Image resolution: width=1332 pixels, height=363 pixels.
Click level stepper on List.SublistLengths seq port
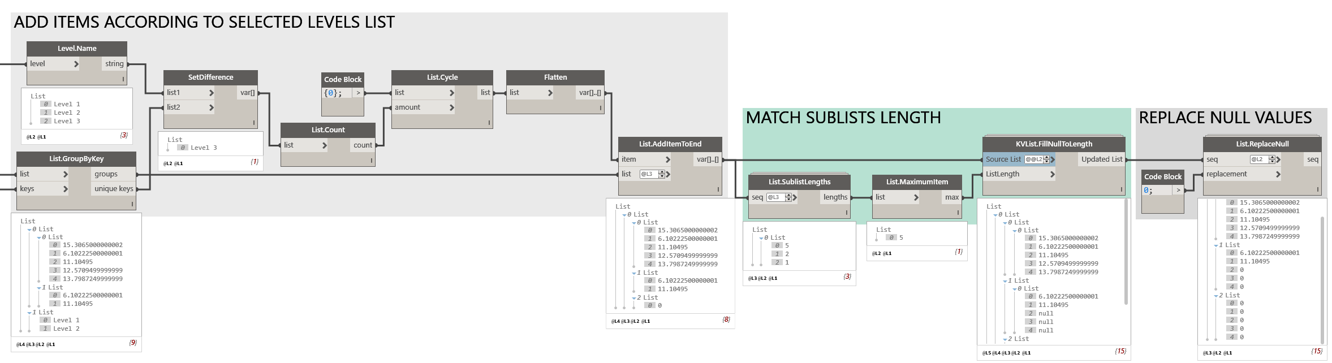point(788,197)
